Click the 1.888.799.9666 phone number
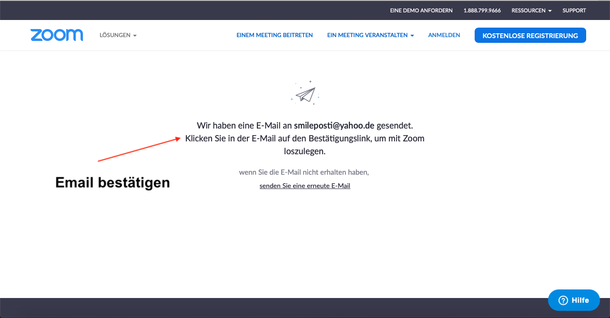Screen dimensions: 610x318 point(482,10)
